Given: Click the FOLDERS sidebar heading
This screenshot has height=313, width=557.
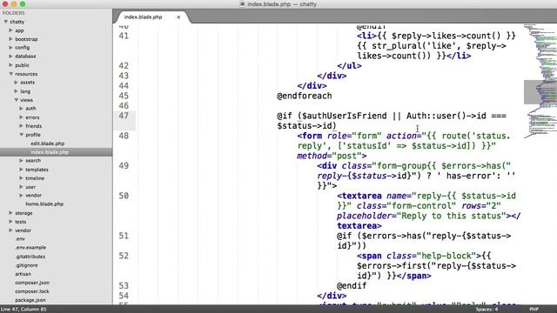Looking at the screenshot, I should pyautogui.click(x=14, y=13).
